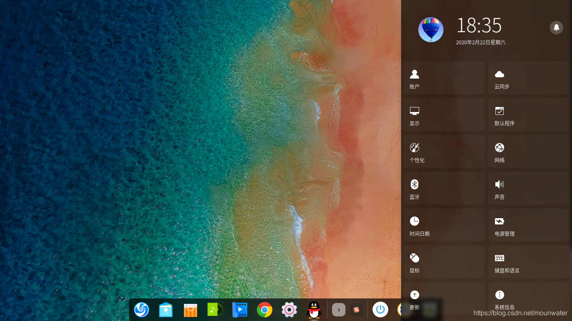Open the 默认程序 (Default Apps) tile

click(x=529, y=115)
